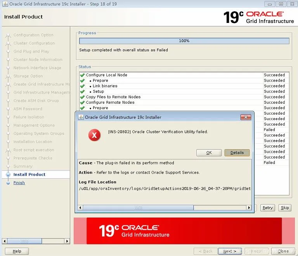
Task: Click the dialog scrollbar left arrow
Action: click(x=80, y=207)
